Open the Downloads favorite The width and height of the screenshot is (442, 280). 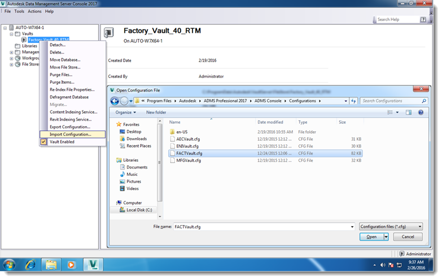click(x=137, y=139)
